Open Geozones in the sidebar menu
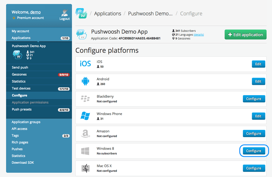 [19, 74]
